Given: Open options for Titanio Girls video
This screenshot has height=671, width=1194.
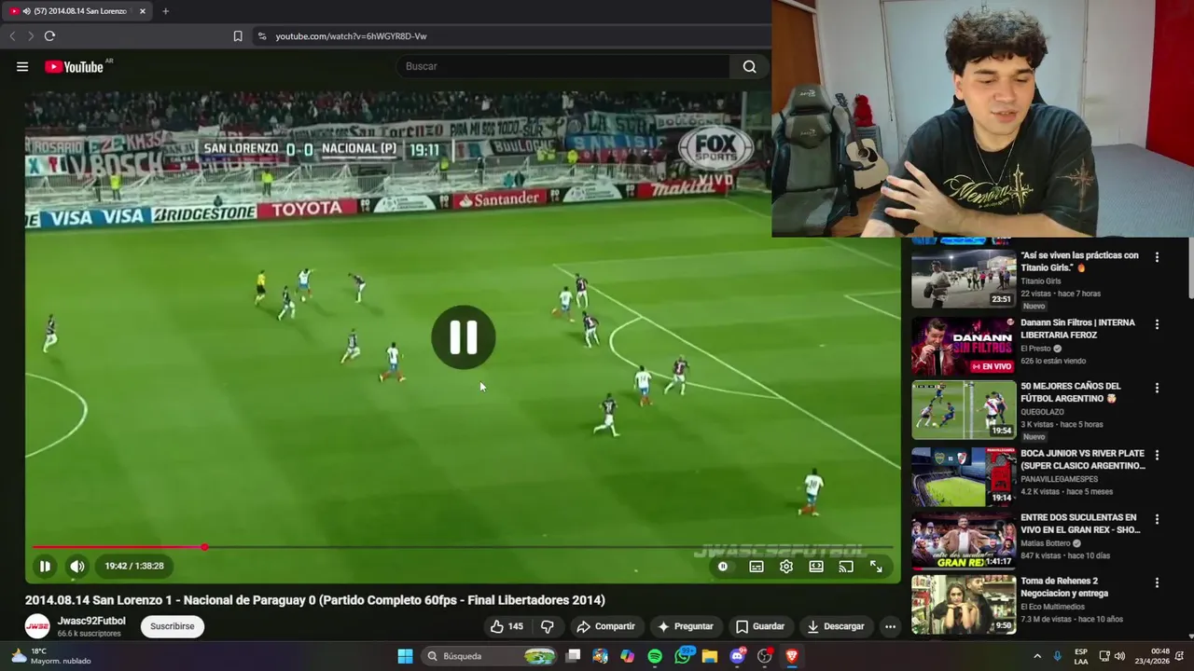Looking at the screenshot, I should click(1157, 257).
